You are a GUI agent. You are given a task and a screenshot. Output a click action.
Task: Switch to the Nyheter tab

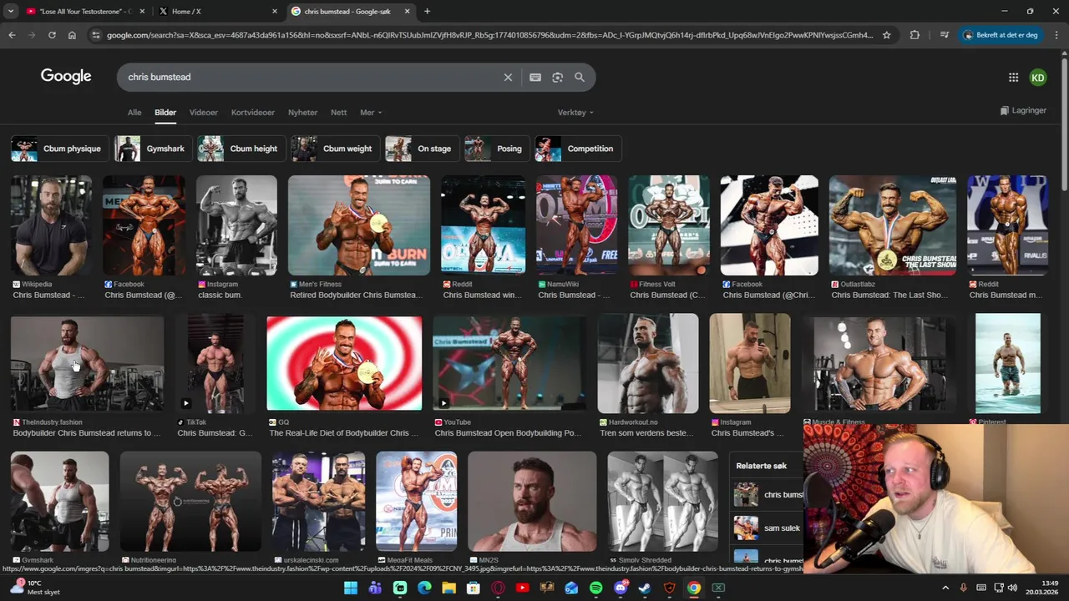coord(303,112)
